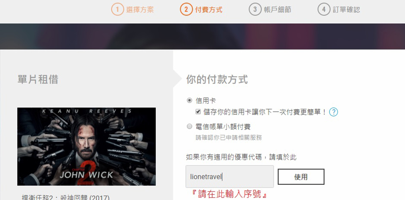Image resolution: width=405 pixels, height=200 pixels.
Task: Click the 電信帳單小額付費 label text
Action: tap(223, 127)
